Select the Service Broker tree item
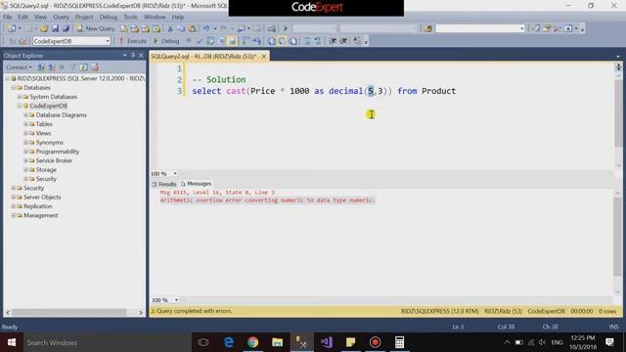 coord(54,160)
